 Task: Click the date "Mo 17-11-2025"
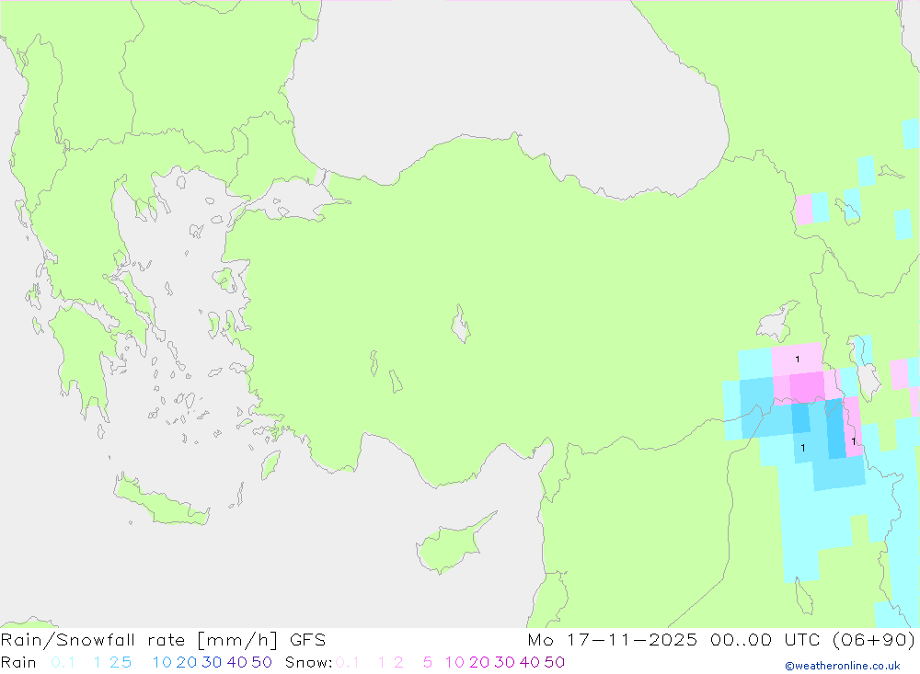[613, 640]
